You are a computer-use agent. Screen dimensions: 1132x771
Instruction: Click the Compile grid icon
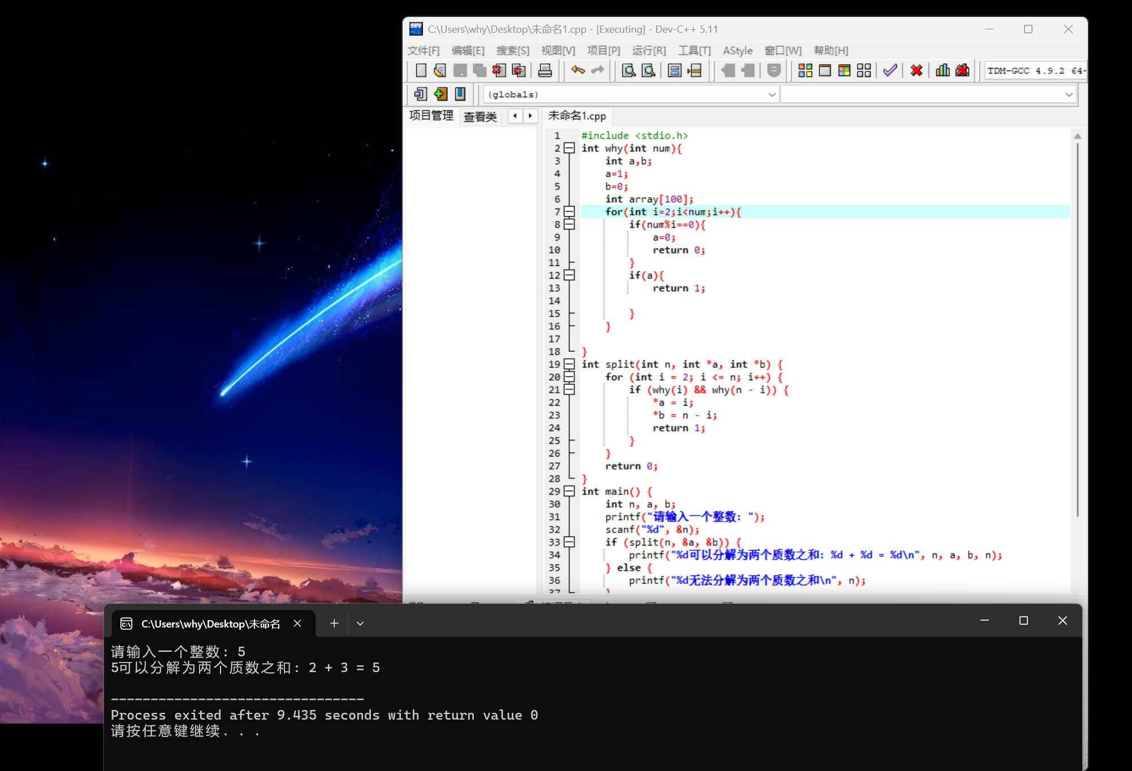tap(805, 71)
